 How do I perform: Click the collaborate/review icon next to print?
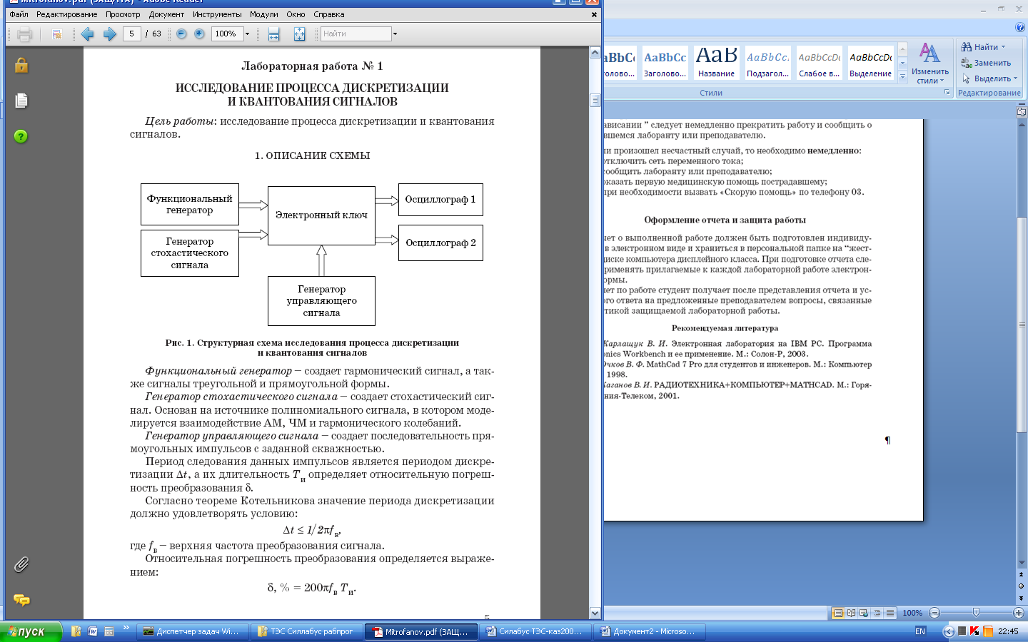tap(57, 34)
